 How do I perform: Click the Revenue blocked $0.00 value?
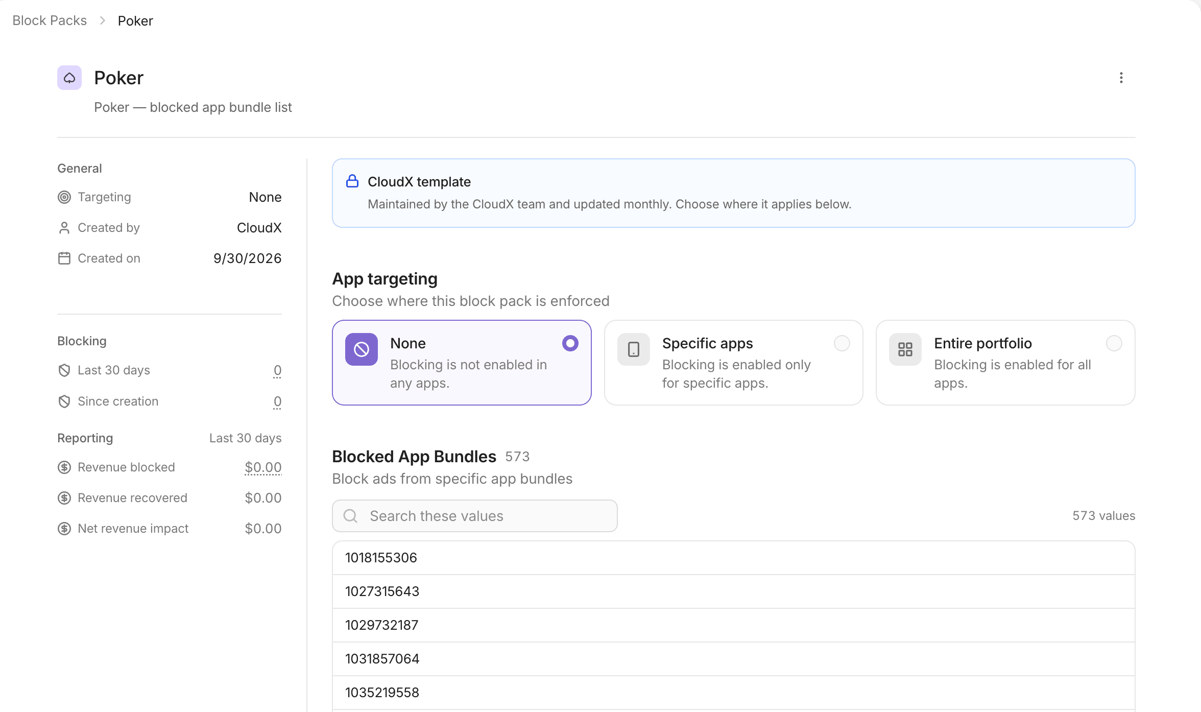pos(263,467)
